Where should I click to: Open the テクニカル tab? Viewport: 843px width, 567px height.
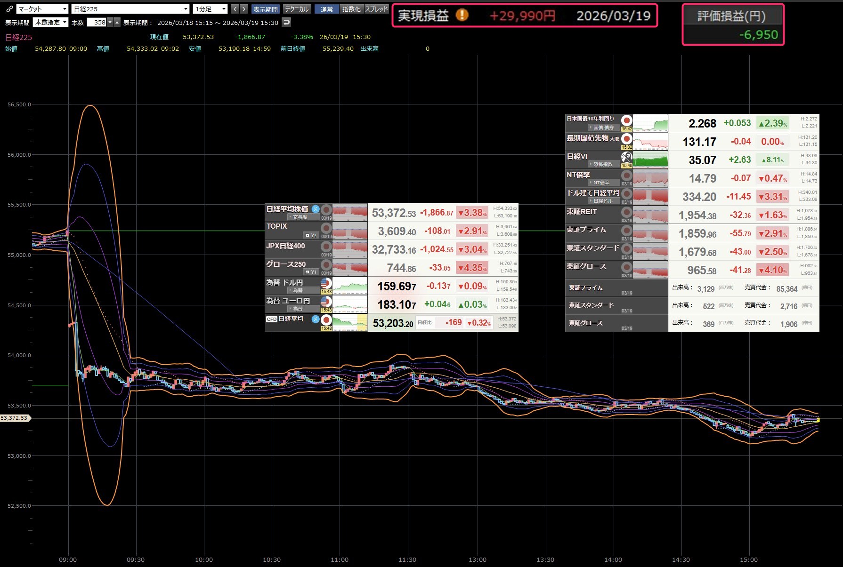pos(297,9)
